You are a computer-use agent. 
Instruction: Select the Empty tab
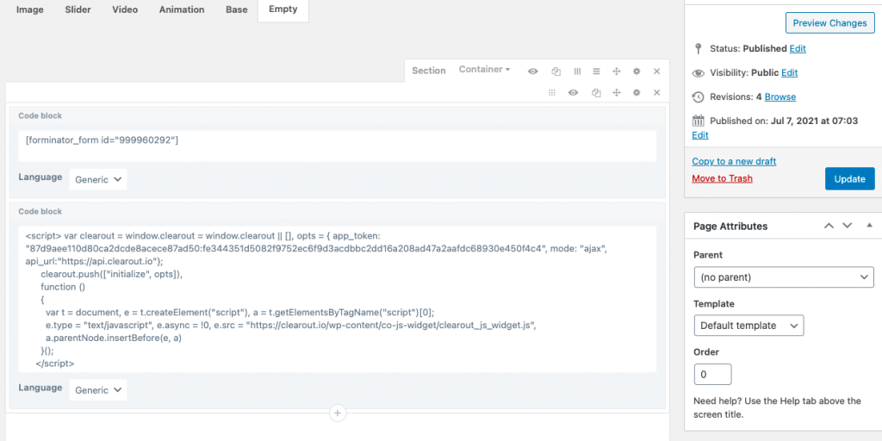click(x=283, y=9)
